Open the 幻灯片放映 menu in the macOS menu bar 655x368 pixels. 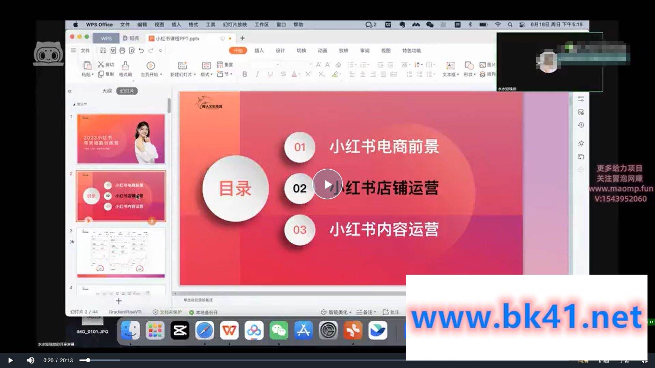pyautogui.click(x=235, y=25)
